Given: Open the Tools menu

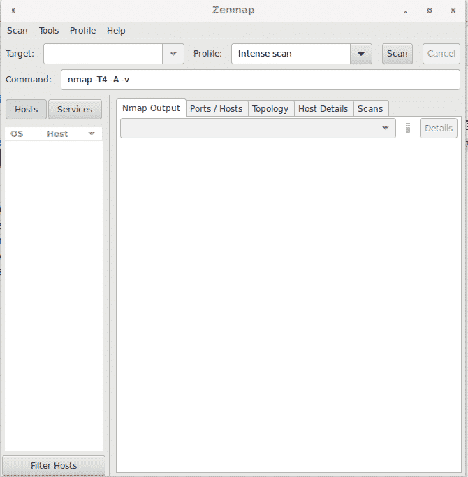Looking at the screenshot, I should 49,31.
